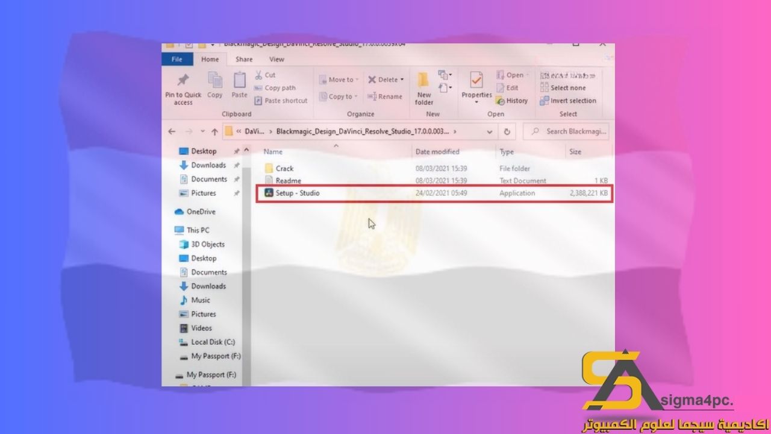This screenshot has width=771, height=434.
Task: Open the Move to dropdown
Action: click(339, 80)
